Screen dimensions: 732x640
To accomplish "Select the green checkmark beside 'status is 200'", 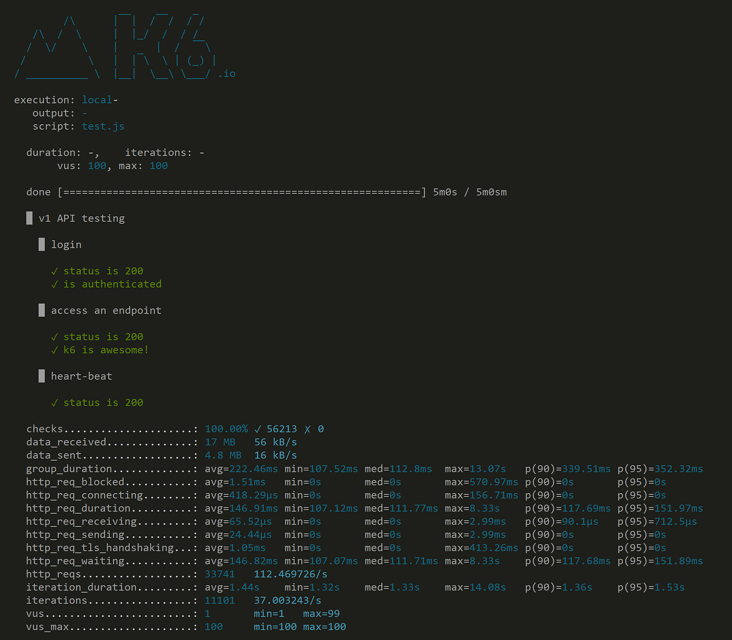I will point(54,270).
